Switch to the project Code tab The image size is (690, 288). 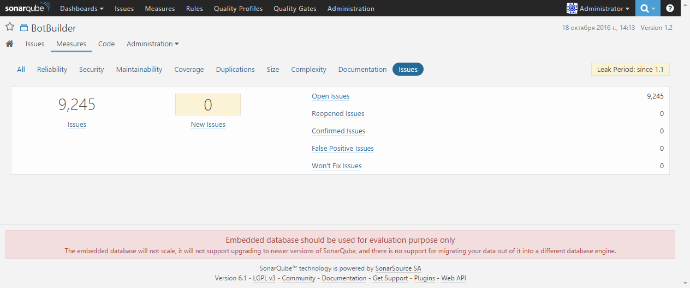(106, 44)
